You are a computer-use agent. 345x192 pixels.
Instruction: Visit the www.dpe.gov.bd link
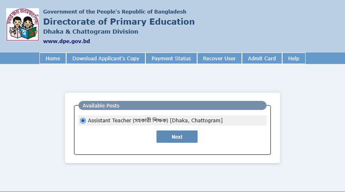[67, 41]
